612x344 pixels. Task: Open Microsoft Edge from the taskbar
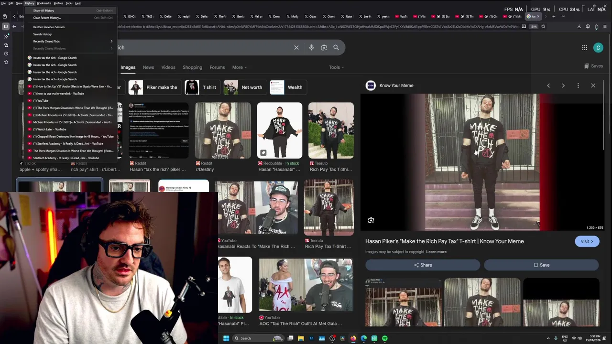click(x=364, y=338)
